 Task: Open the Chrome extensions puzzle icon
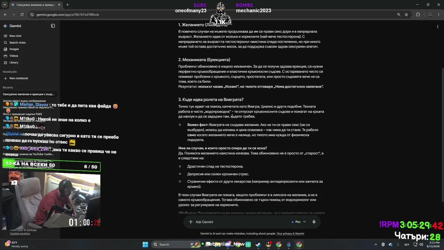point(418,15)
